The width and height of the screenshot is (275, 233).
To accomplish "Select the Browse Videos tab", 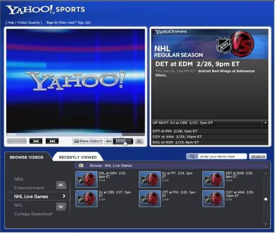I will click(26, 157).
